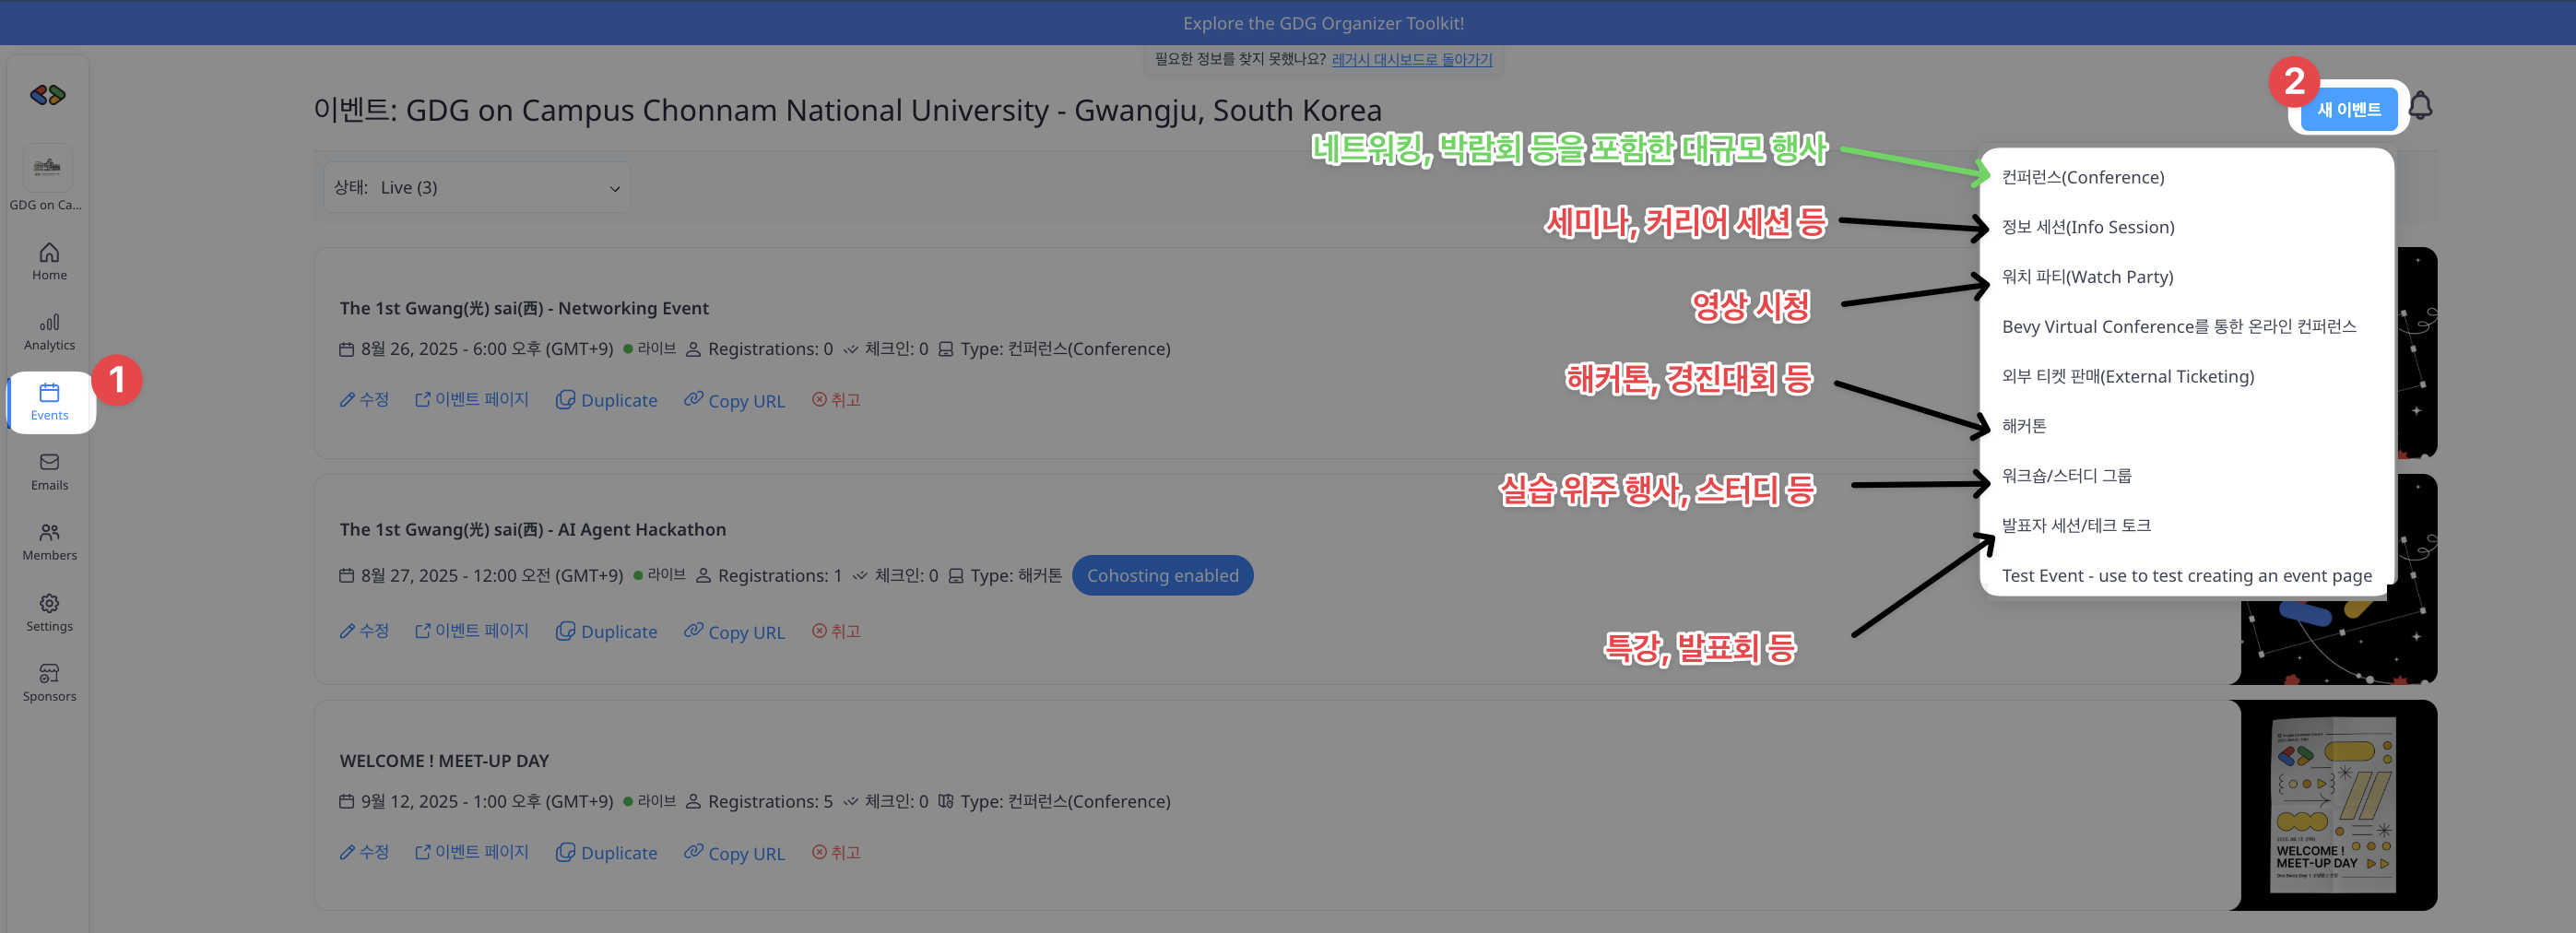
Task: Open the Home sidebar item
Action: 49,261
